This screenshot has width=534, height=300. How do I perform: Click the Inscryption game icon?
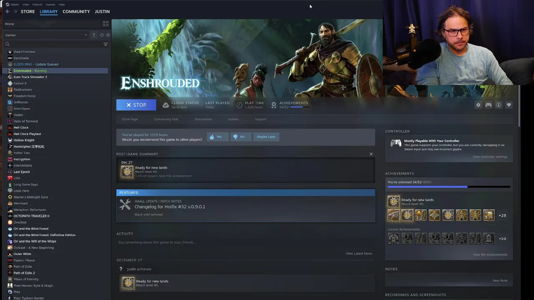tap(10, 159)
